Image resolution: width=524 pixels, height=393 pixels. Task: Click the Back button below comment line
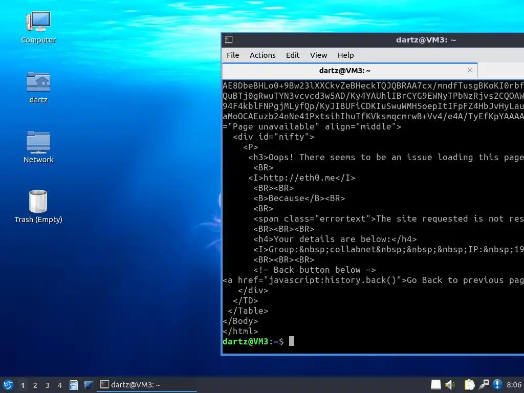(x=315, y=270)
